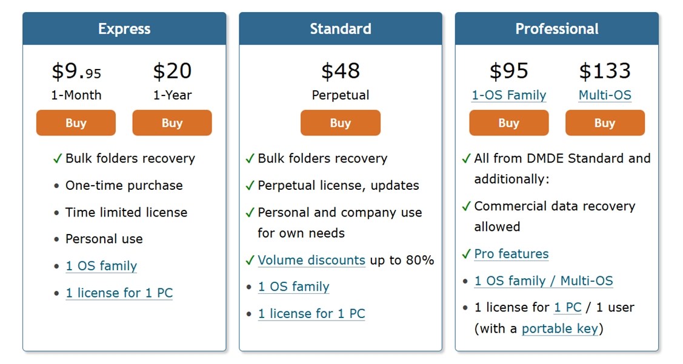683x364 pixels.
Task: Click the Multi-OS link above the $133 Buy button
Action: [x=604, y=95]
